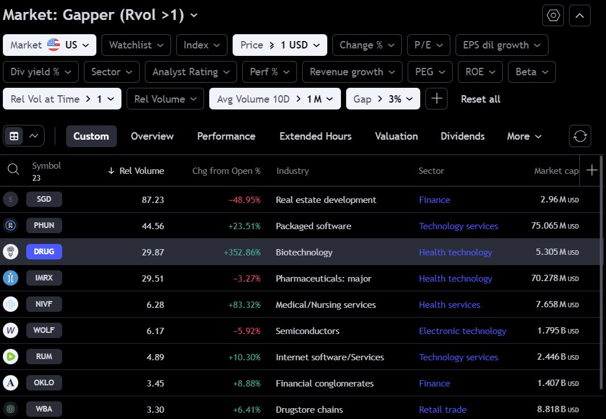Click the table view grid icon
606x419 pixels.
click(x=14, y=136)
